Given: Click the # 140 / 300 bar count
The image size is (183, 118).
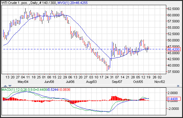Looking at the screenshot, I should click(48, 3).
